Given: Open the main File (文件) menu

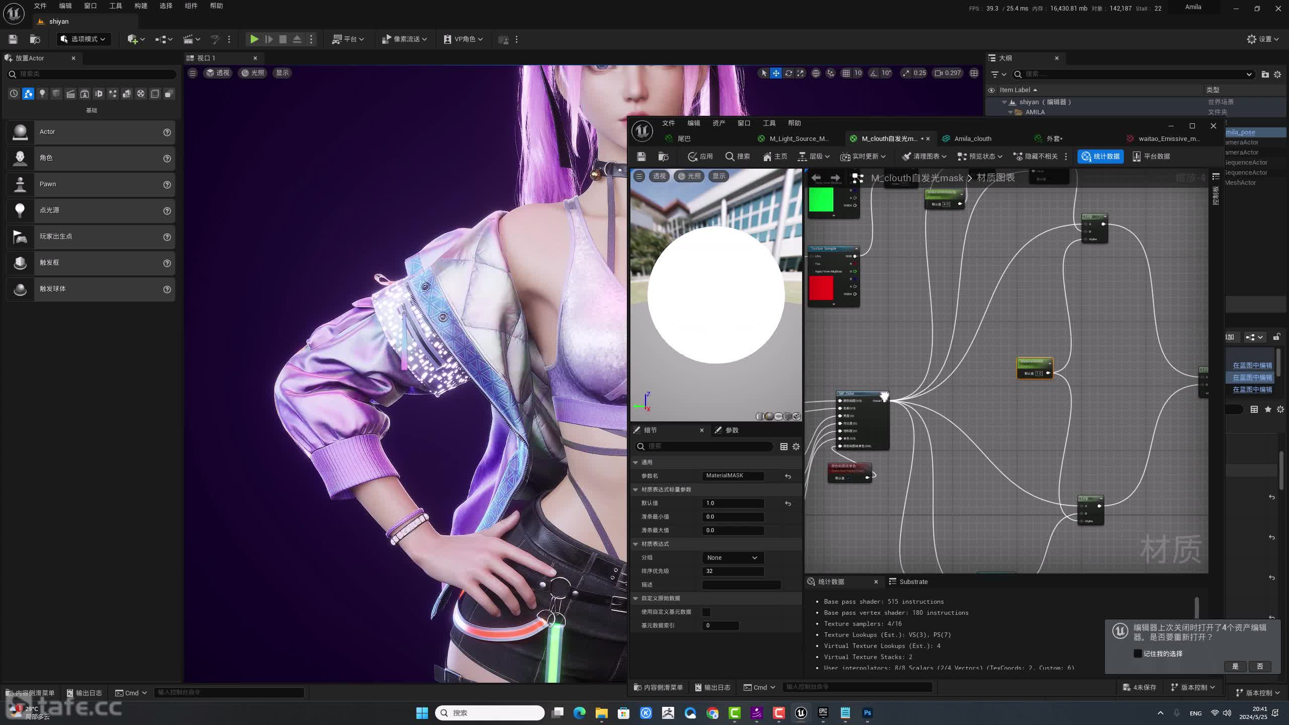Looking at the screenshot, I should 40,6.
